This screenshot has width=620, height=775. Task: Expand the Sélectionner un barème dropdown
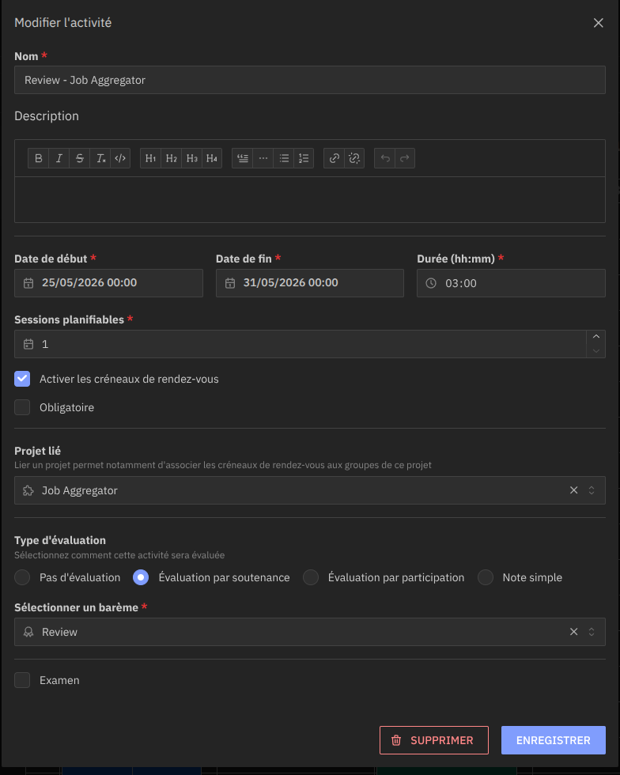click(x=592, y=632)
